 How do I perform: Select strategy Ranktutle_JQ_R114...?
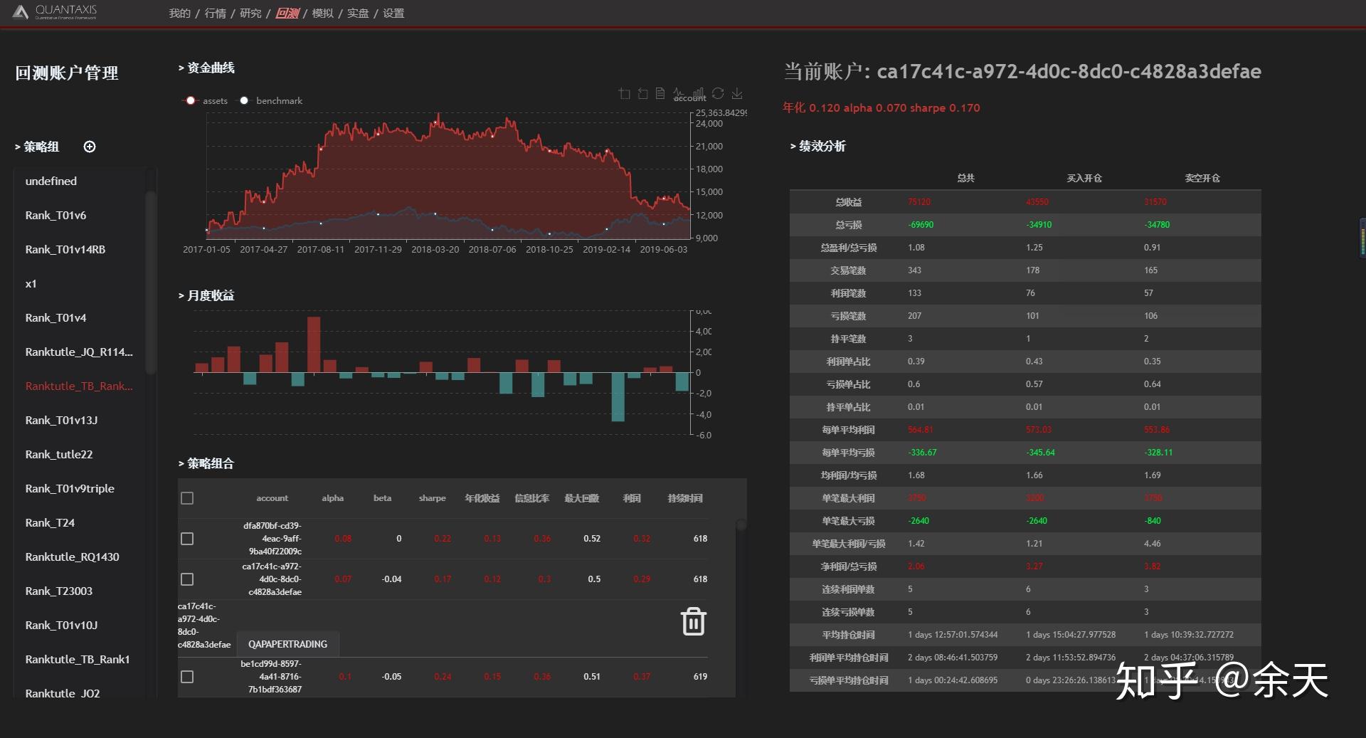pyautogui.click(x=79, y=352)
